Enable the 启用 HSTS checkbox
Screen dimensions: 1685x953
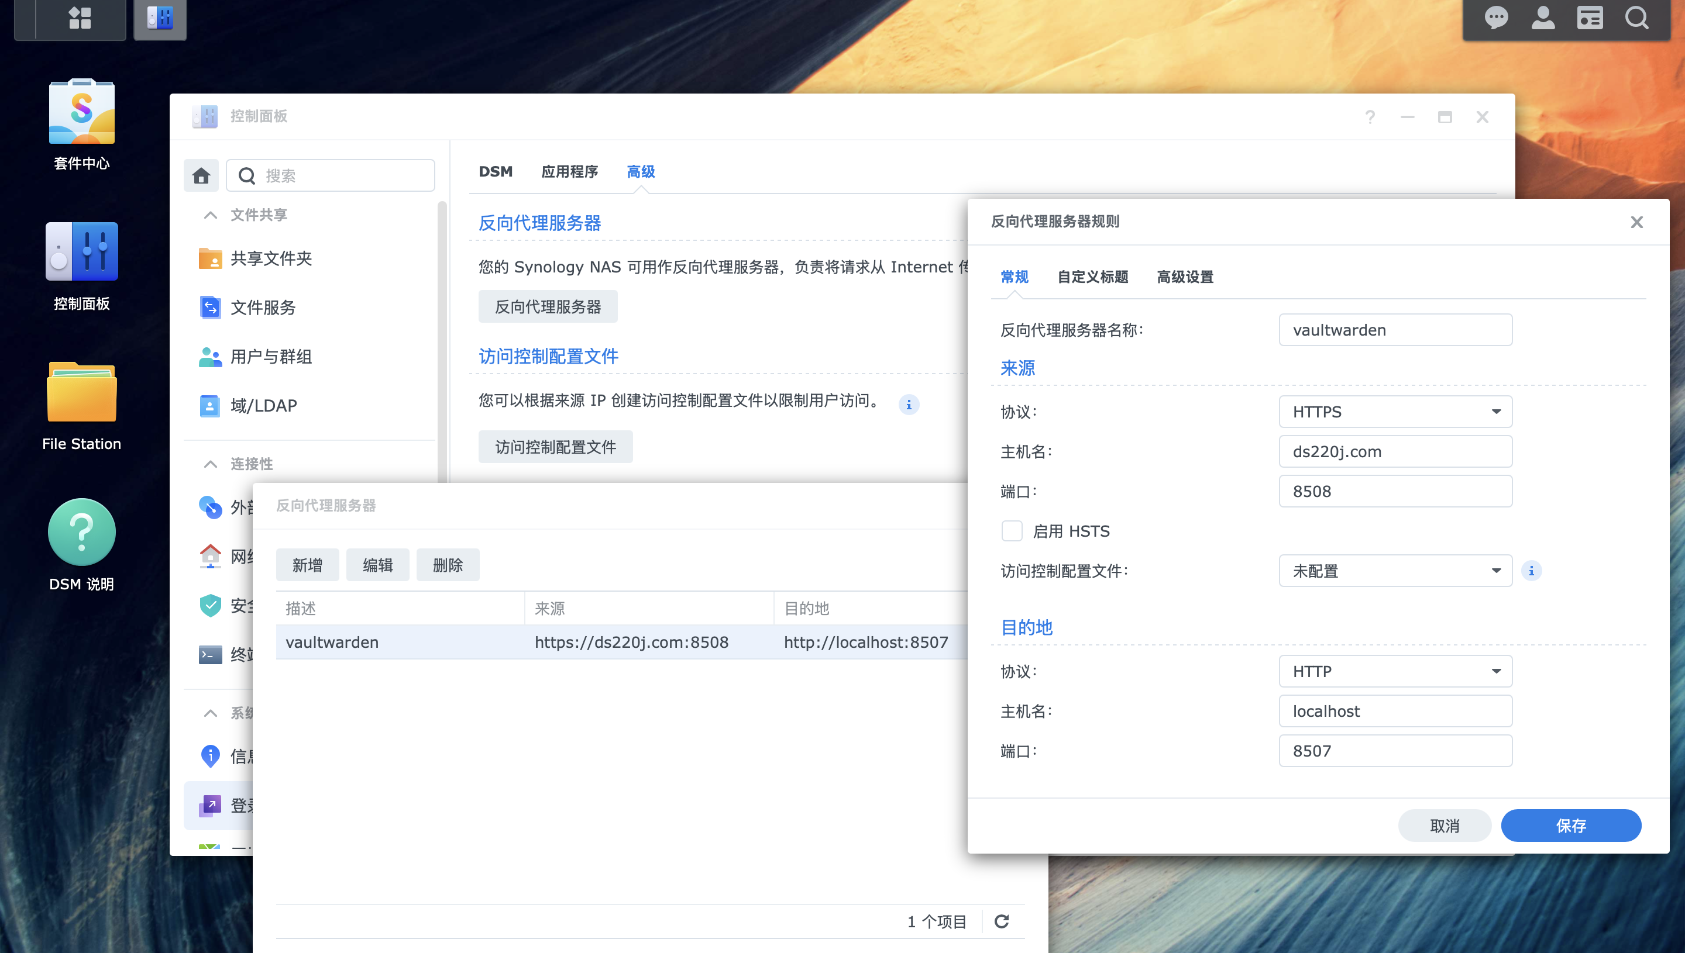pyautogui.click(x=1012, y=531)
